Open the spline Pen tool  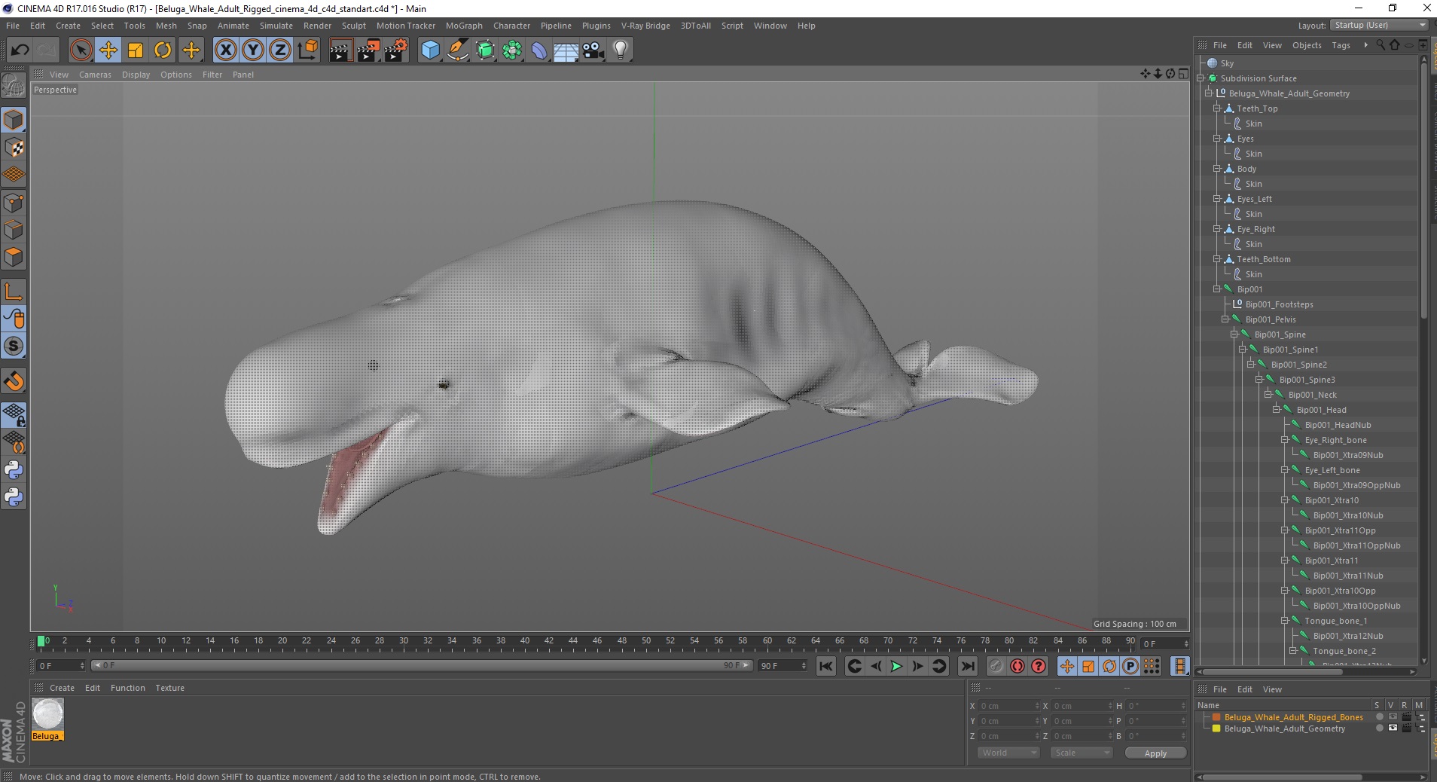(x=457, y=50)
